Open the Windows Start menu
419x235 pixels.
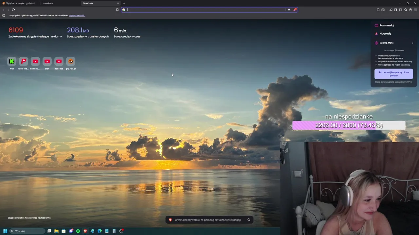[x=5, y=231]
